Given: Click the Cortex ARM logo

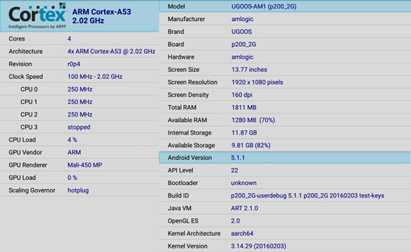Looking at the screenshot, I should (37, 15).
